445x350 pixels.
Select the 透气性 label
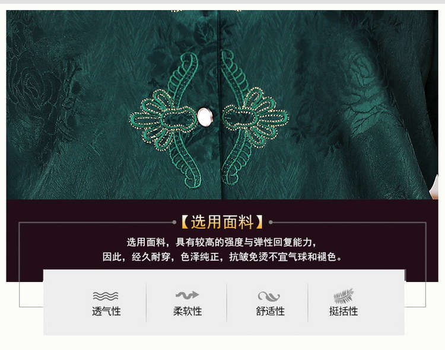[x=106, y=311]
